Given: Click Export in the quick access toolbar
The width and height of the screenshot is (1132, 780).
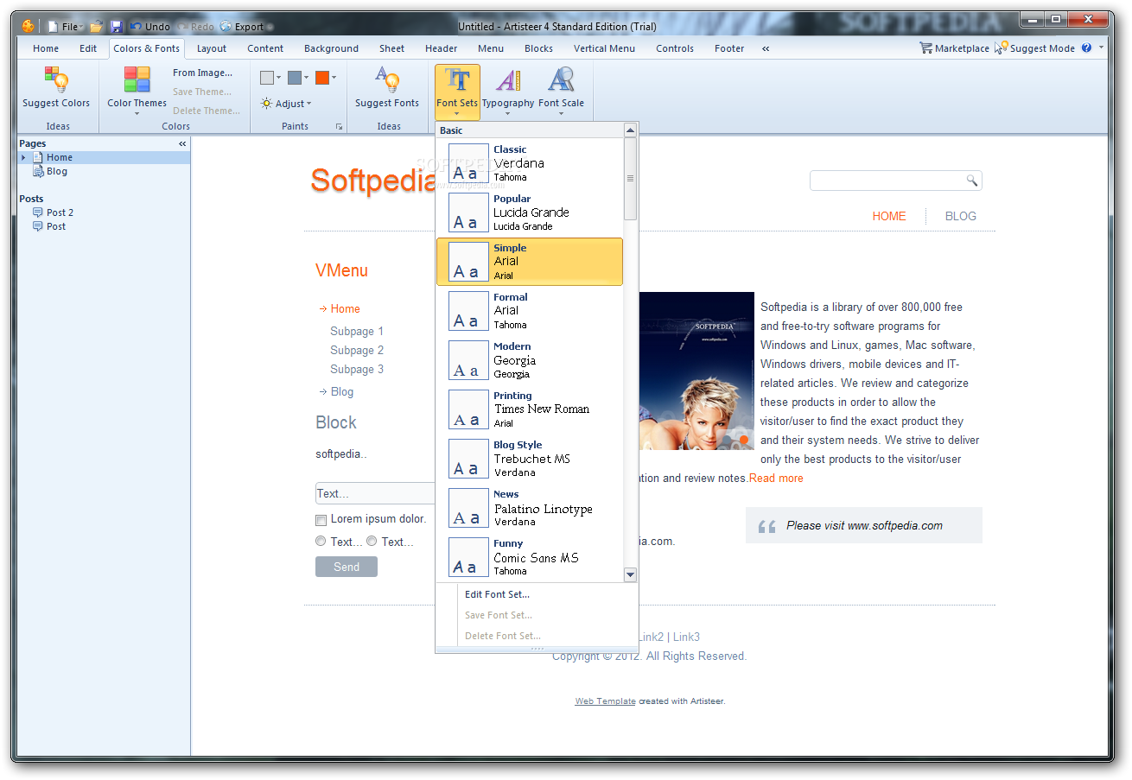Looking at the screenshot, I should tap(242, 27).
